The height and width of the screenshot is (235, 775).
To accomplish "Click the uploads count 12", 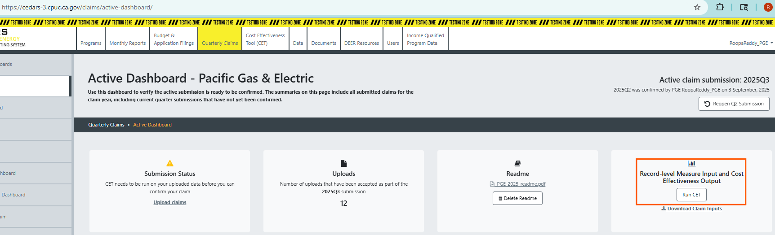I will (344, 203).
